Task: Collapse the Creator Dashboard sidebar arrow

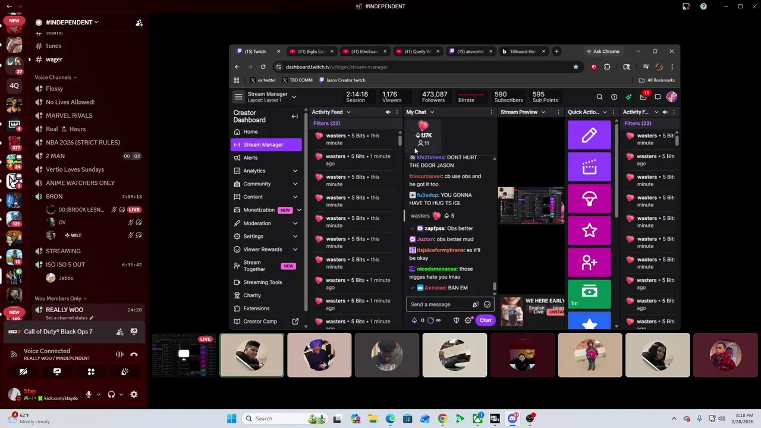Action: pyautogui.click(x=294, y=117)
